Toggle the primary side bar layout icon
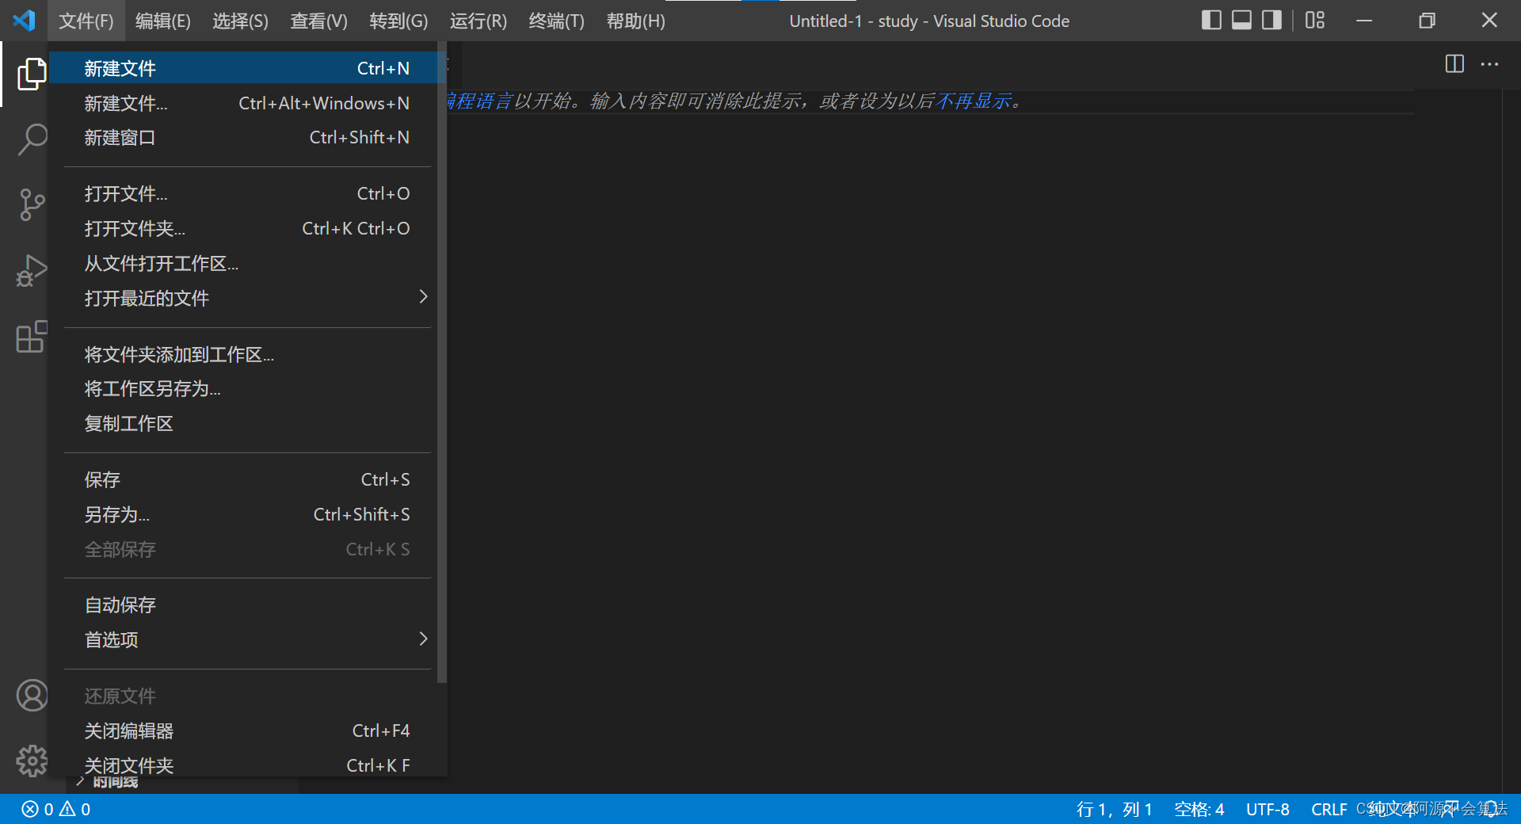This screenshot has width=1521, height=824. [x=1211, y=20]
